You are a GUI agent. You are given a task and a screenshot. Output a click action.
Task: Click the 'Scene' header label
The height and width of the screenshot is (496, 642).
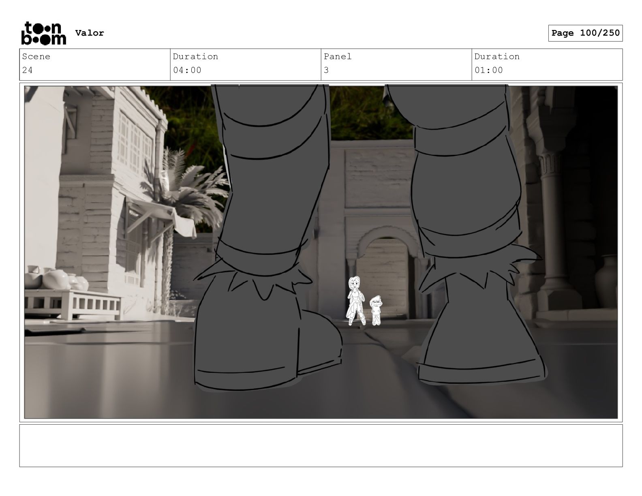point(36,56)
